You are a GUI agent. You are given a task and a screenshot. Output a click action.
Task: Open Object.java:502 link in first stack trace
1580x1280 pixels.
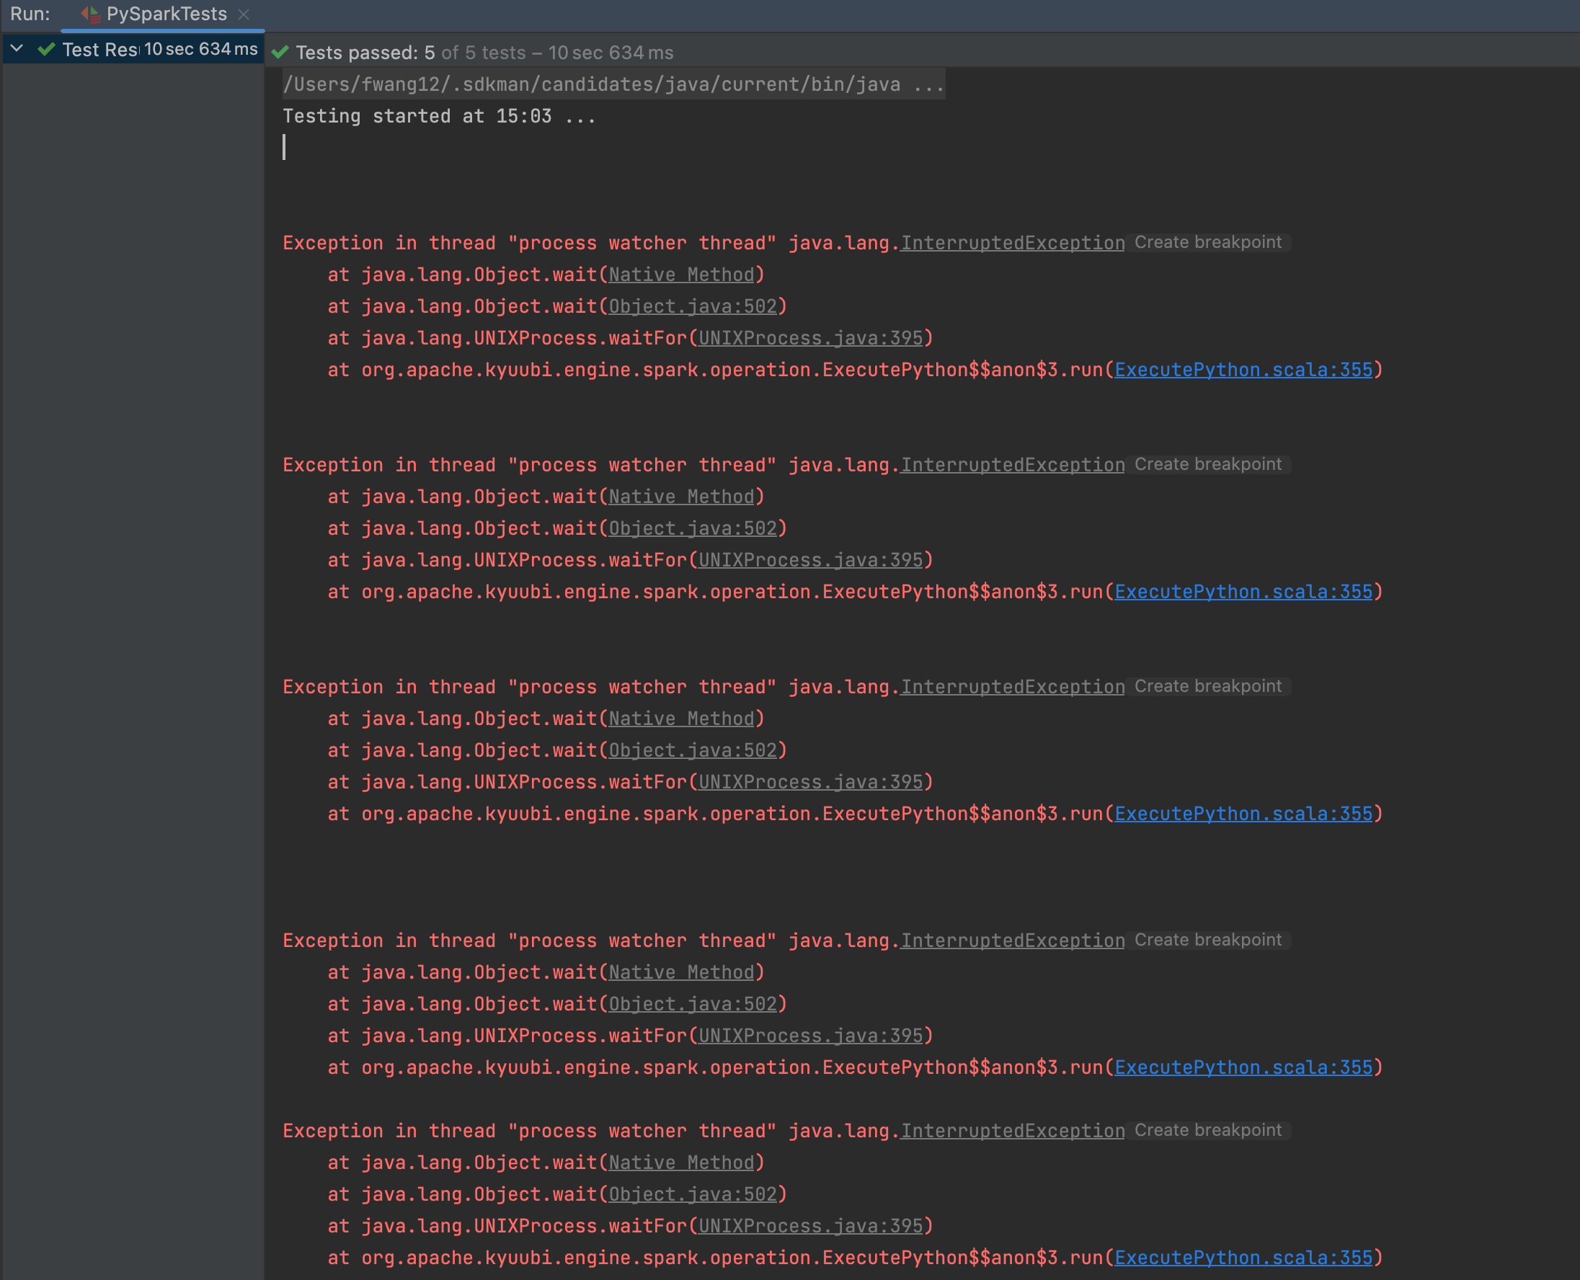click(x=693, y=306)
